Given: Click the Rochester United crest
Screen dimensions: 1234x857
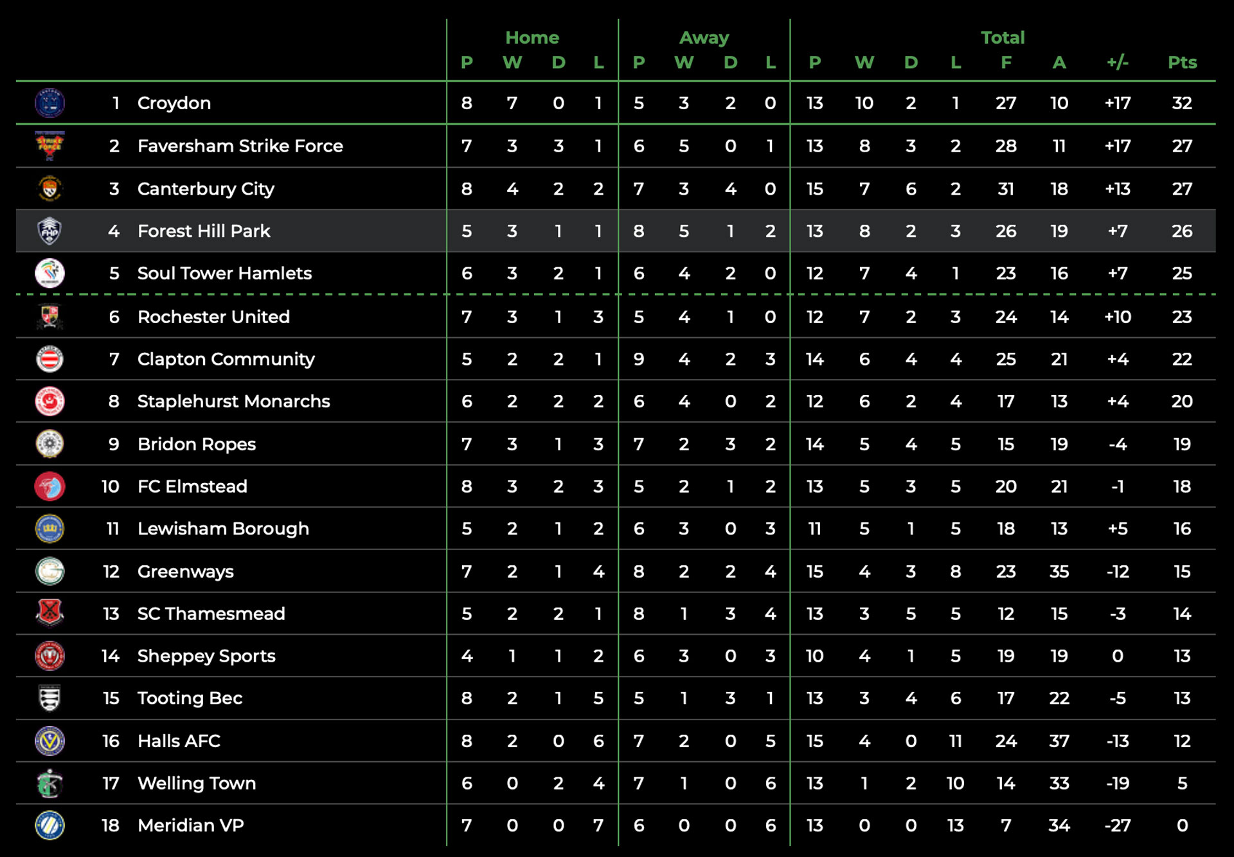Looking at the screenshot, I should click(x=49, y=316).
